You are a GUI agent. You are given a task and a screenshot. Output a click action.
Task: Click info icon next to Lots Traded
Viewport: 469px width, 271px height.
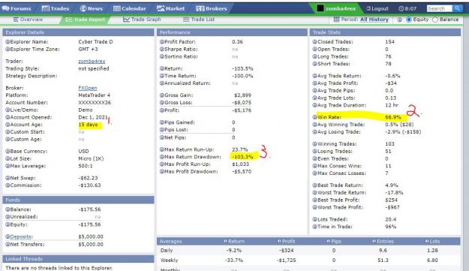[314, 219]
